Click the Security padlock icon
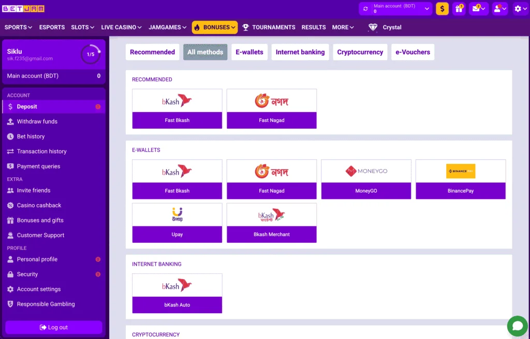Viewport: 530px width, 339px height. [10, 274]
